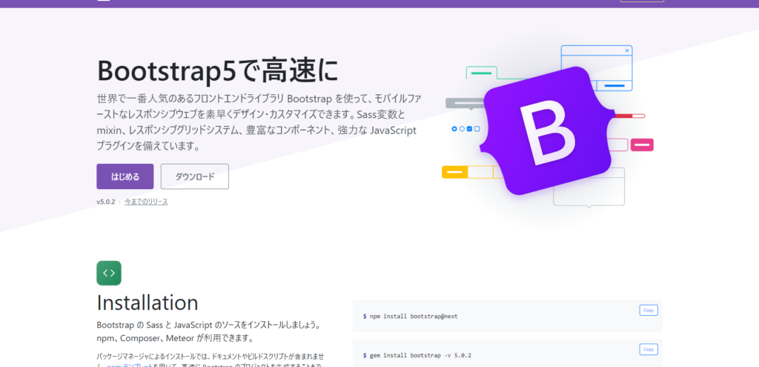Follow the 今までのリリース link
This screenshot has height=367, width=759.
146,202
